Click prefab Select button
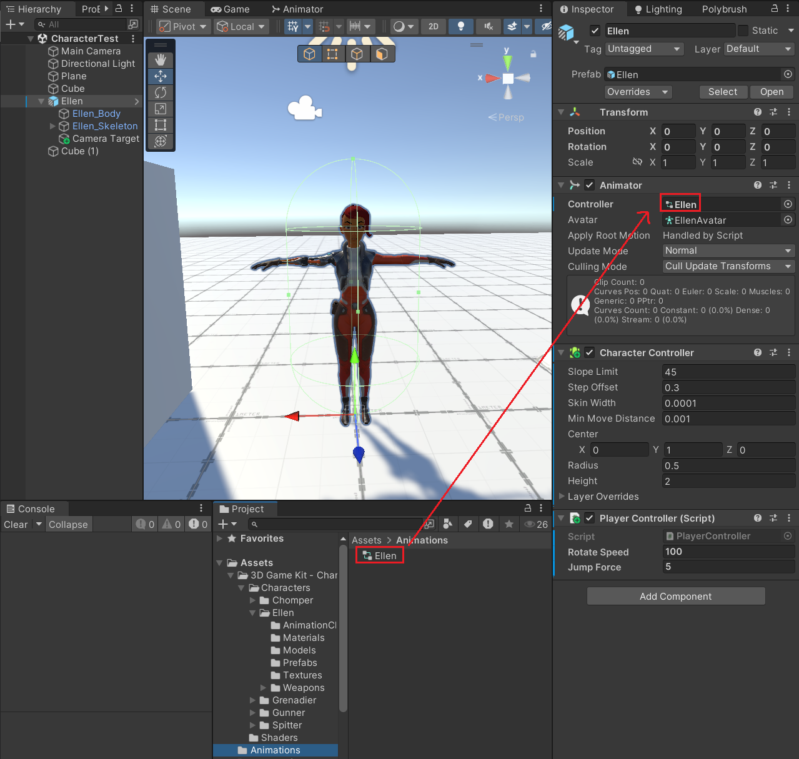This screenshot has height=759, width=799. (x=723, y=92)
